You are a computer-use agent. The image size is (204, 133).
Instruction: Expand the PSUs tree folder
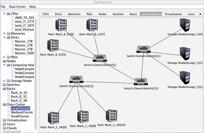pos(4,57)
